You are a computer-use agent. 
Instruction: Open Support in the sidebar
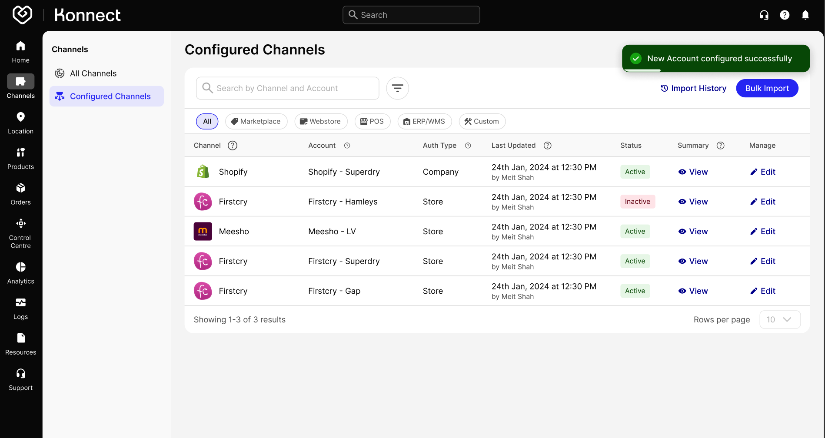click(x=20, y=380)
